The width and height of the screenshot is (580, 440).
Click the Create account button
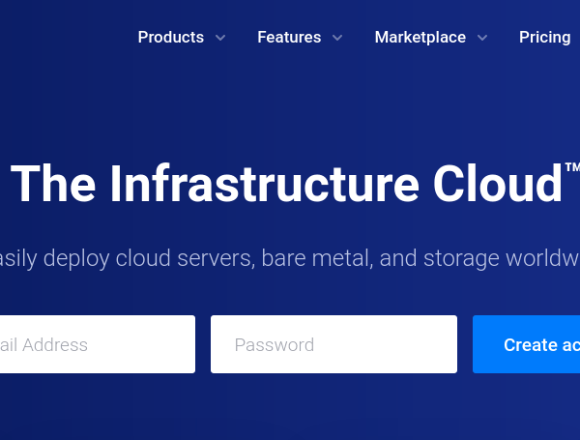527,344
